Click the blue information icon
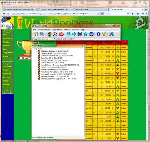The width and height of the screenshot is (150, 142). (x=98, y=34)
